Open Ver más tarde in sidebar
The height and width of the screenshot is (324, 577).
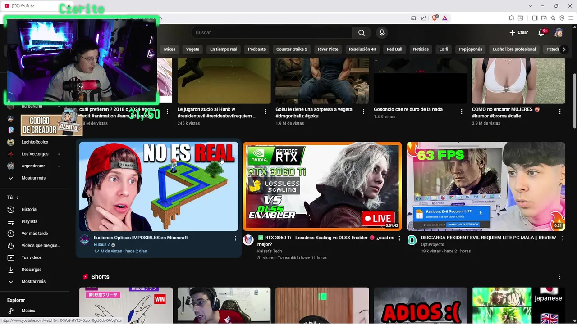click(x=34, y=234)
